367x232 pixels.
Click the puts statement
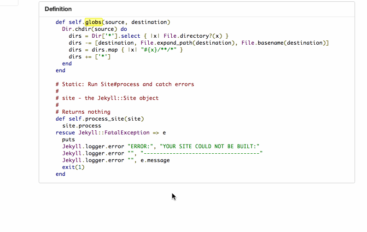click(x=68, y=139)
